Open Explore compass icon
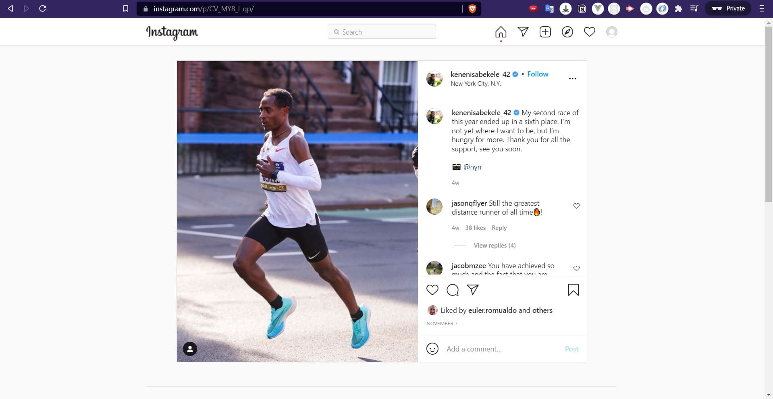Image resolution: width=773 pixels, height=399 pixels. pyautogui.click(x=567, y=32)
